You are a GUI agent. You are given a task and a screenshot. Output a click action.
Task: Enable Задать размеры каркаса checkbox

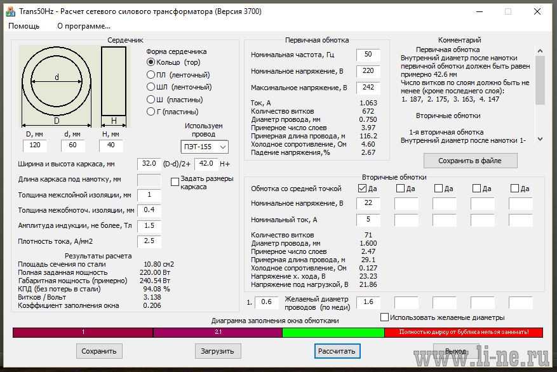(x=175, y=182)
